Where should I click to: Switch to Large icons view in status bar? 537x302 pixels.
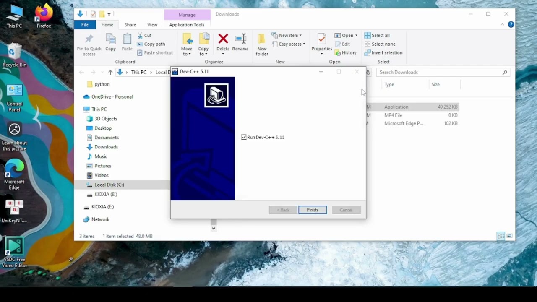coord(509,236)
